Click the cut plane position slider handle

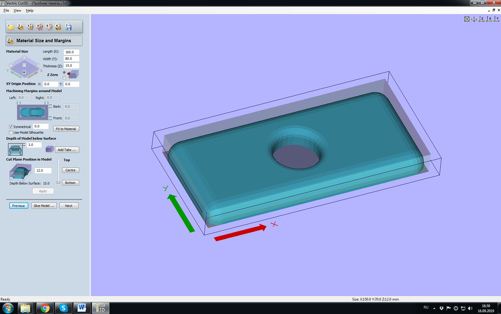[x=58, y=182]
